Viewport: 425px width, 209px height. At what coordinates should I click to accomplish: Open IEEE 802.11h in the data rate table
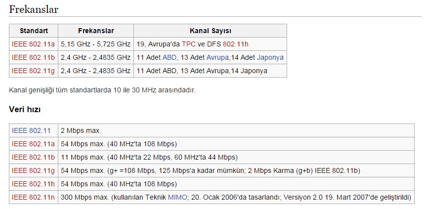coord(33,184)
